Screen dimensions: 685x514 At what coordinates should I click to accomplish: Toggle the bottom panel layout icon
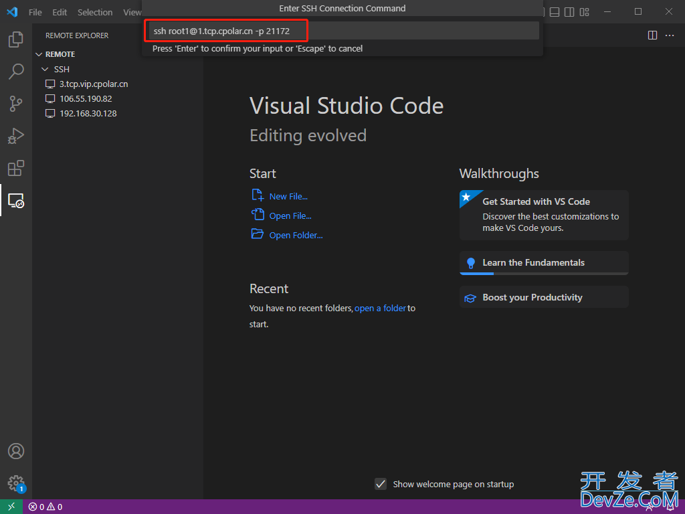tap(555, 12)
